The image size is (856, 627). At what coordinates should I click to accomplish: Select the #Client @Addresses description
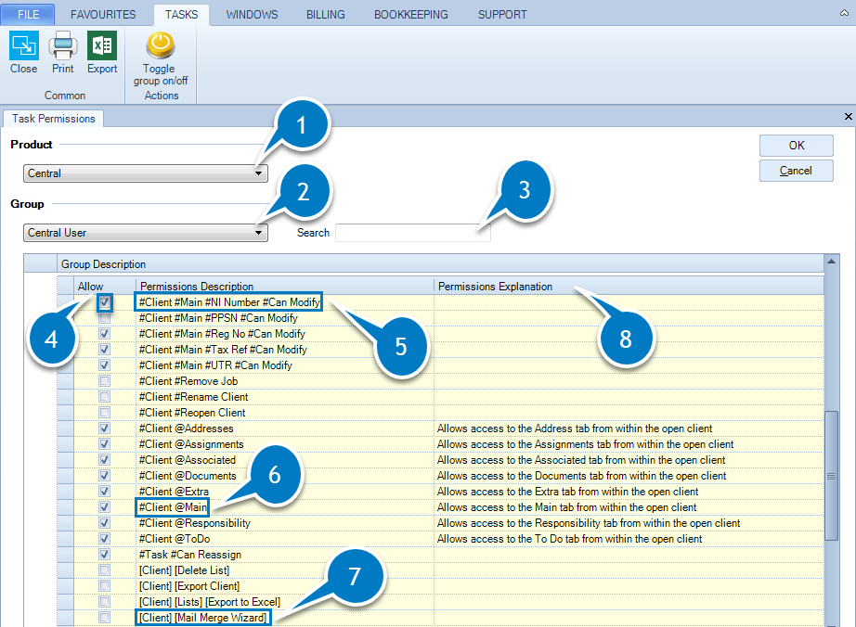point(187,429)
